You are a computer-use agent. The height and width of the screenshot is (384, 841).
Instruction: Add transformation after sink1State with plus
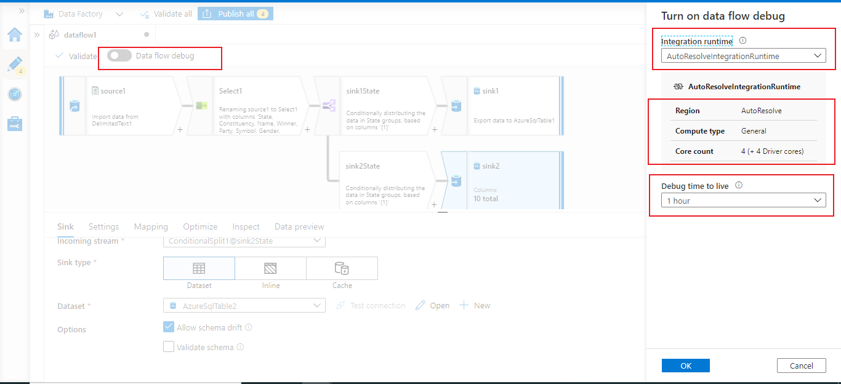(435, 130)
